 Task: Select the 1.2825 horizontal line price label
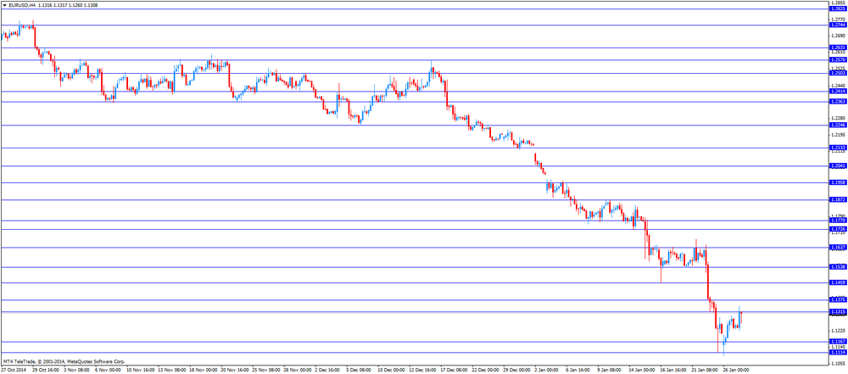coord(837,9)
